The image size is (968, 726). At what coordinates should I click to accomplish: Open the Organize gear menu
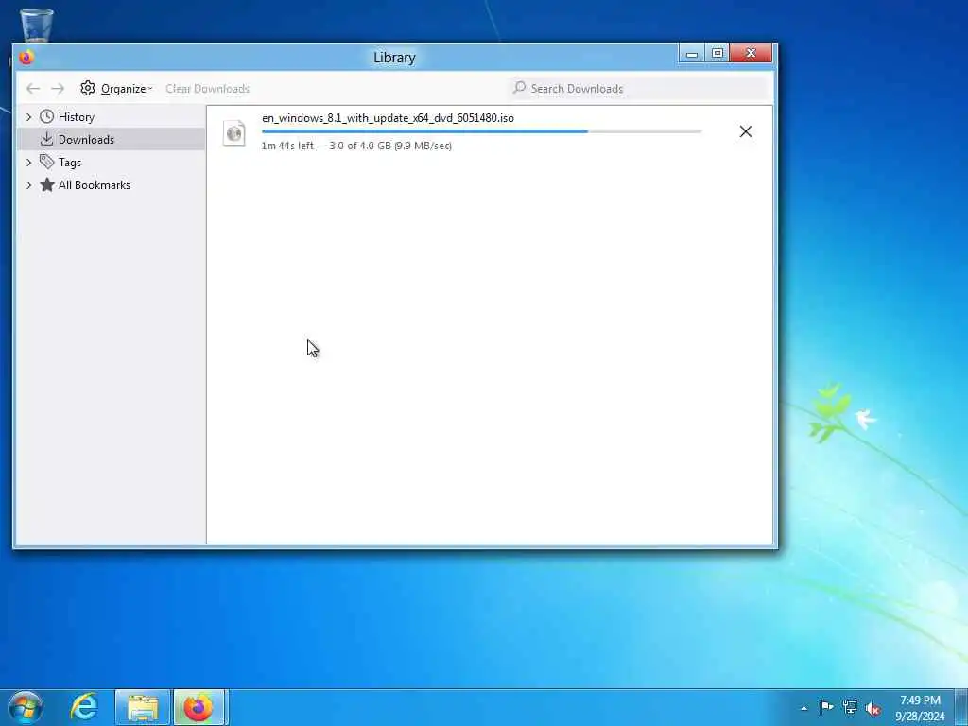116,89
